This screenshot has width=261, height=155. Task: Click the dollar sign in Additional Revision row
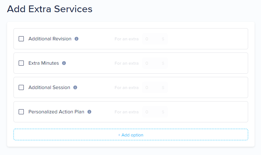point(163,39)
